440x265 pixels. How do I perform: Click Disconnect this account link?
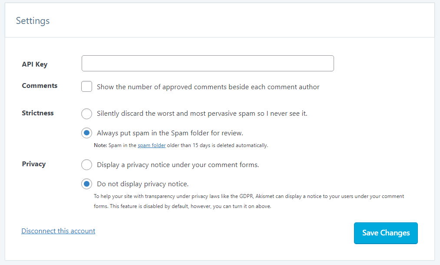(58, 231)
